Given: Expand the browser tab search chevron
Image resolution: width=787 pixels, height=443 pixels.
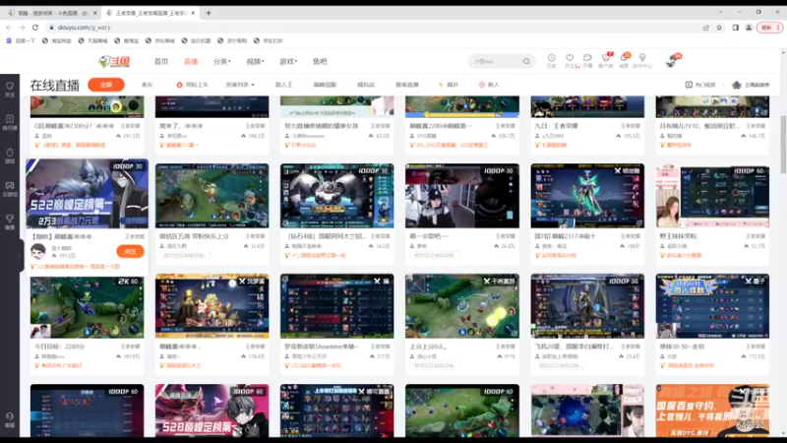Looking at the screenshot, I should coord(721,12).
